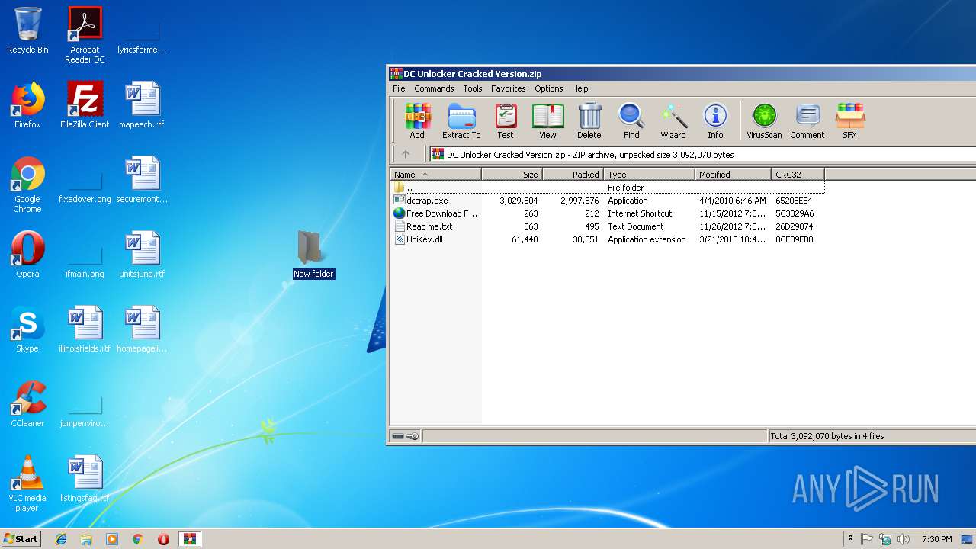The height and width of the screenshot is (549, 976).
Task: Select the New folder desktop icon
Action: tap(313, 255)
